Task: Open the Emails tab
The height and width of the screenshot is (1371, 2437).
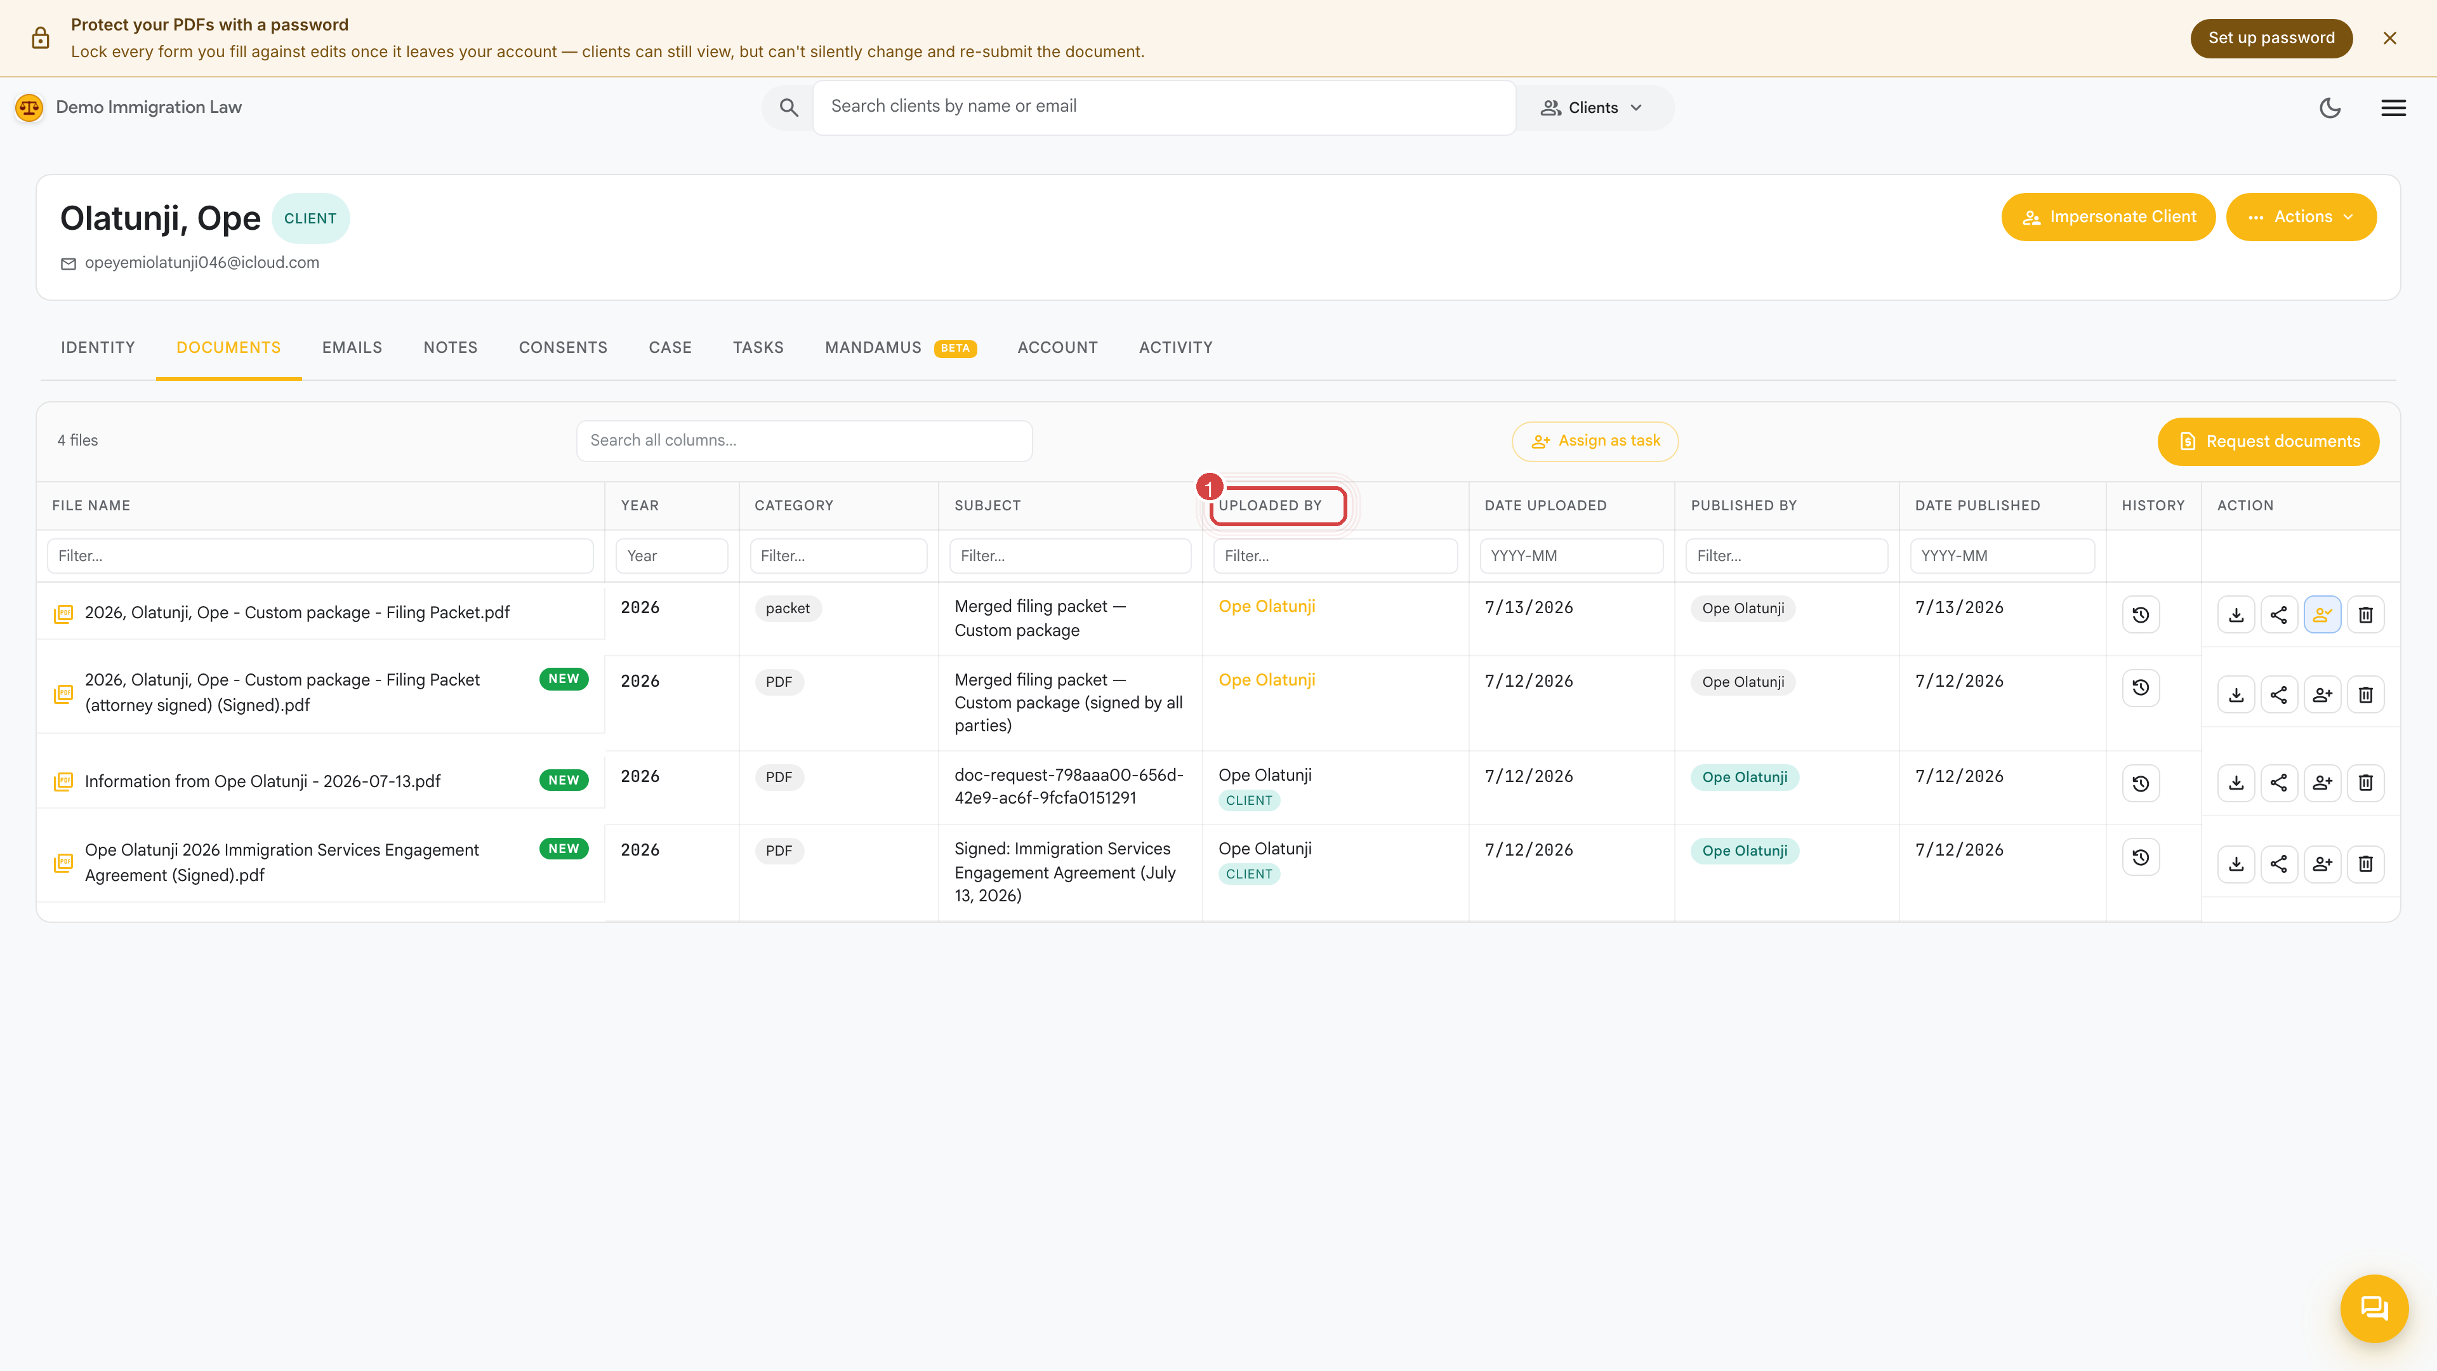Action: click(352, 347)
